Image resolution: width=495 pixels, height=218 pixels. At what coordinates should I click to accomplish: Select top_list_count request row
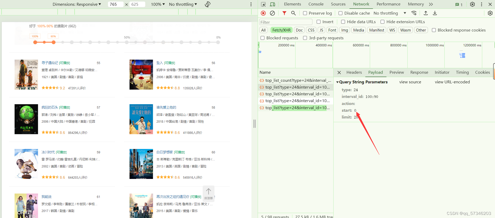[295, 80]
